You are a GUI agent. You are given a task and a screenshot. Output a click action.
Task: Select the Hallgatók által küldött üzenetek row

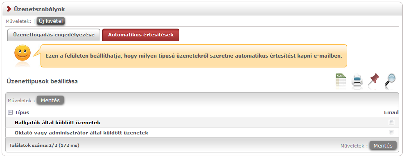(x=202, y=123)
